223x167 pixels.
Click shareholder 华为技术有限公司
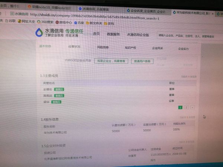(55, 132)
